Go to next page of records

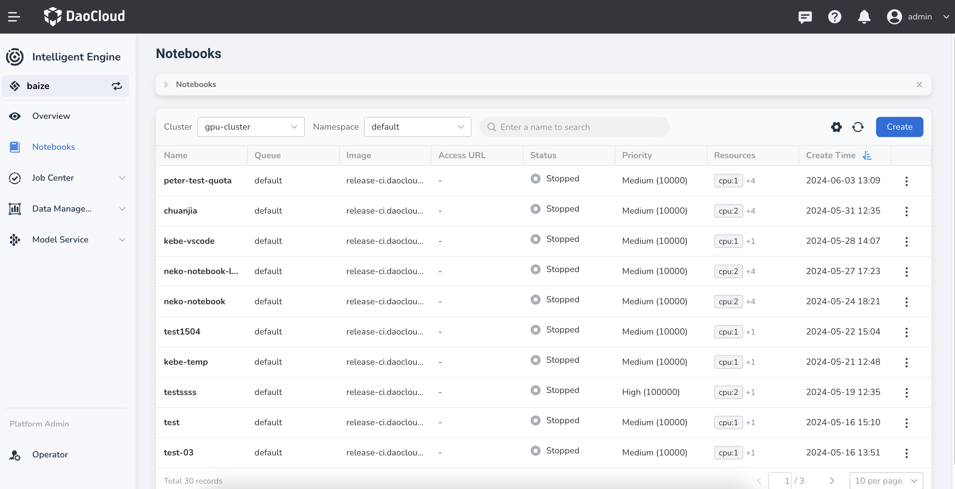coord(832,481)
